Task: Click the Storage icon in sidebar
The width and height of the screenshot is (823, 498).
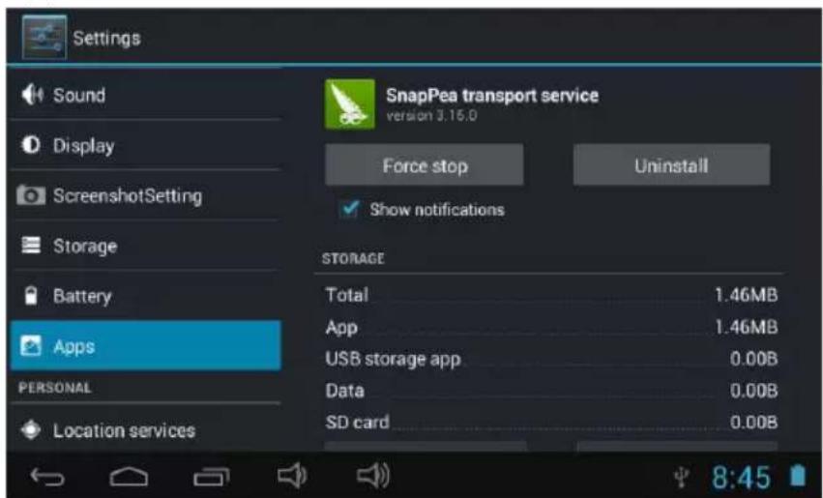Action: 31,245
